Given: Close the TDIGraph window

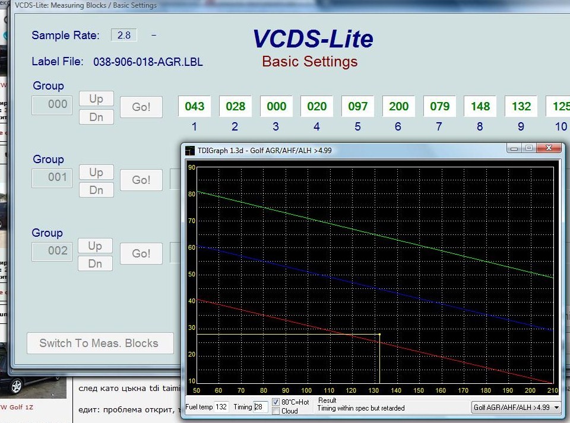Looking at the screenshot, I should click(549, 148).
